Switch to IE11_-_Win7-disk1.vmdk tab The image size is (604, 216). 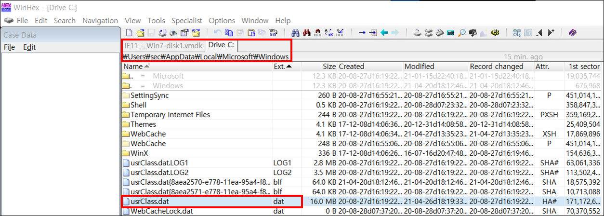[163, 45]
